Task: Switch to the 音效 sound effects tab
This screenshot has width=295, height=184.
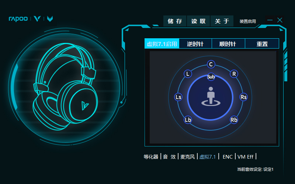Action: point(169,157)
